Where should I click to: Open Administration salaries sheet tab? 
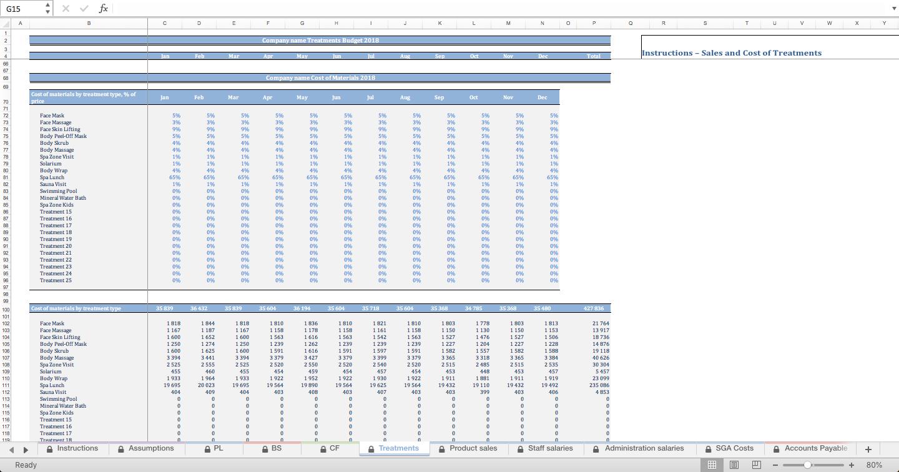(x=639, y=448)
